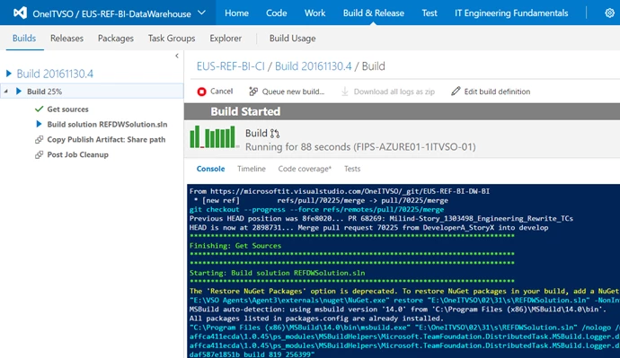The height and width of the screenshot is (358, 620).
Task: Click OneITVSO / EUS-REF-BI-DataWarehouse project name
Action: [x=112, y=13]
